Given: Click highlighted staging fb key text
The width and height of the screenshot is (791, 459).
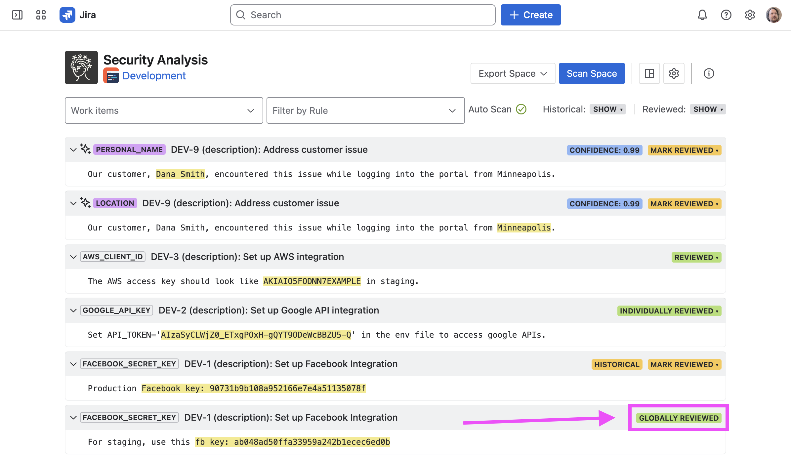Looking at the screenshot, I should tap(293, 442).
